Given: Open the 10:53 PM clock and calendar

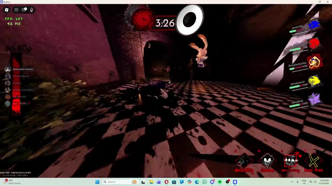Looking at the screenshot, I should tap(324, 182).
